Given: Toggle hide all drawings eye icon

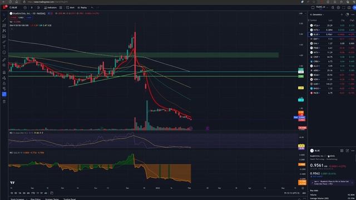Looking at the screenshot, I should pyautogui.click(x=4, y=89).
